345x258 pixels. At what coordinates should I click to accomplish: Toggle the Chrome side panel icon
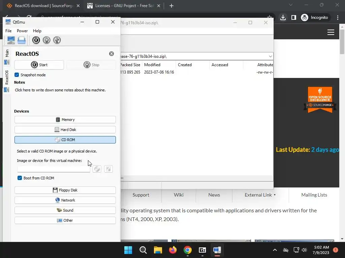294,17
